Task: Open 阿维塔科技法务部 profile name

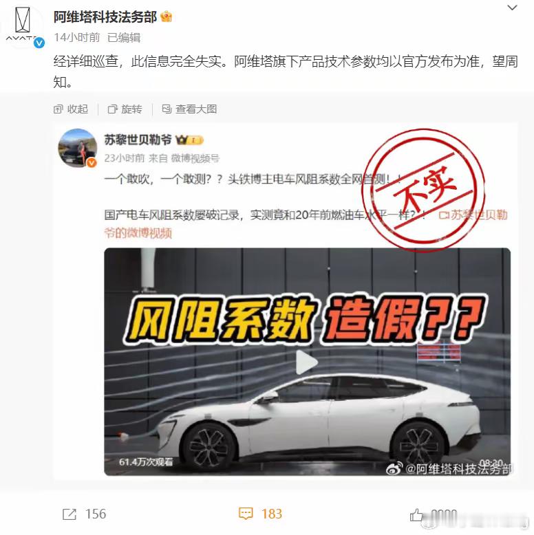Action: (x=105, y=17)
